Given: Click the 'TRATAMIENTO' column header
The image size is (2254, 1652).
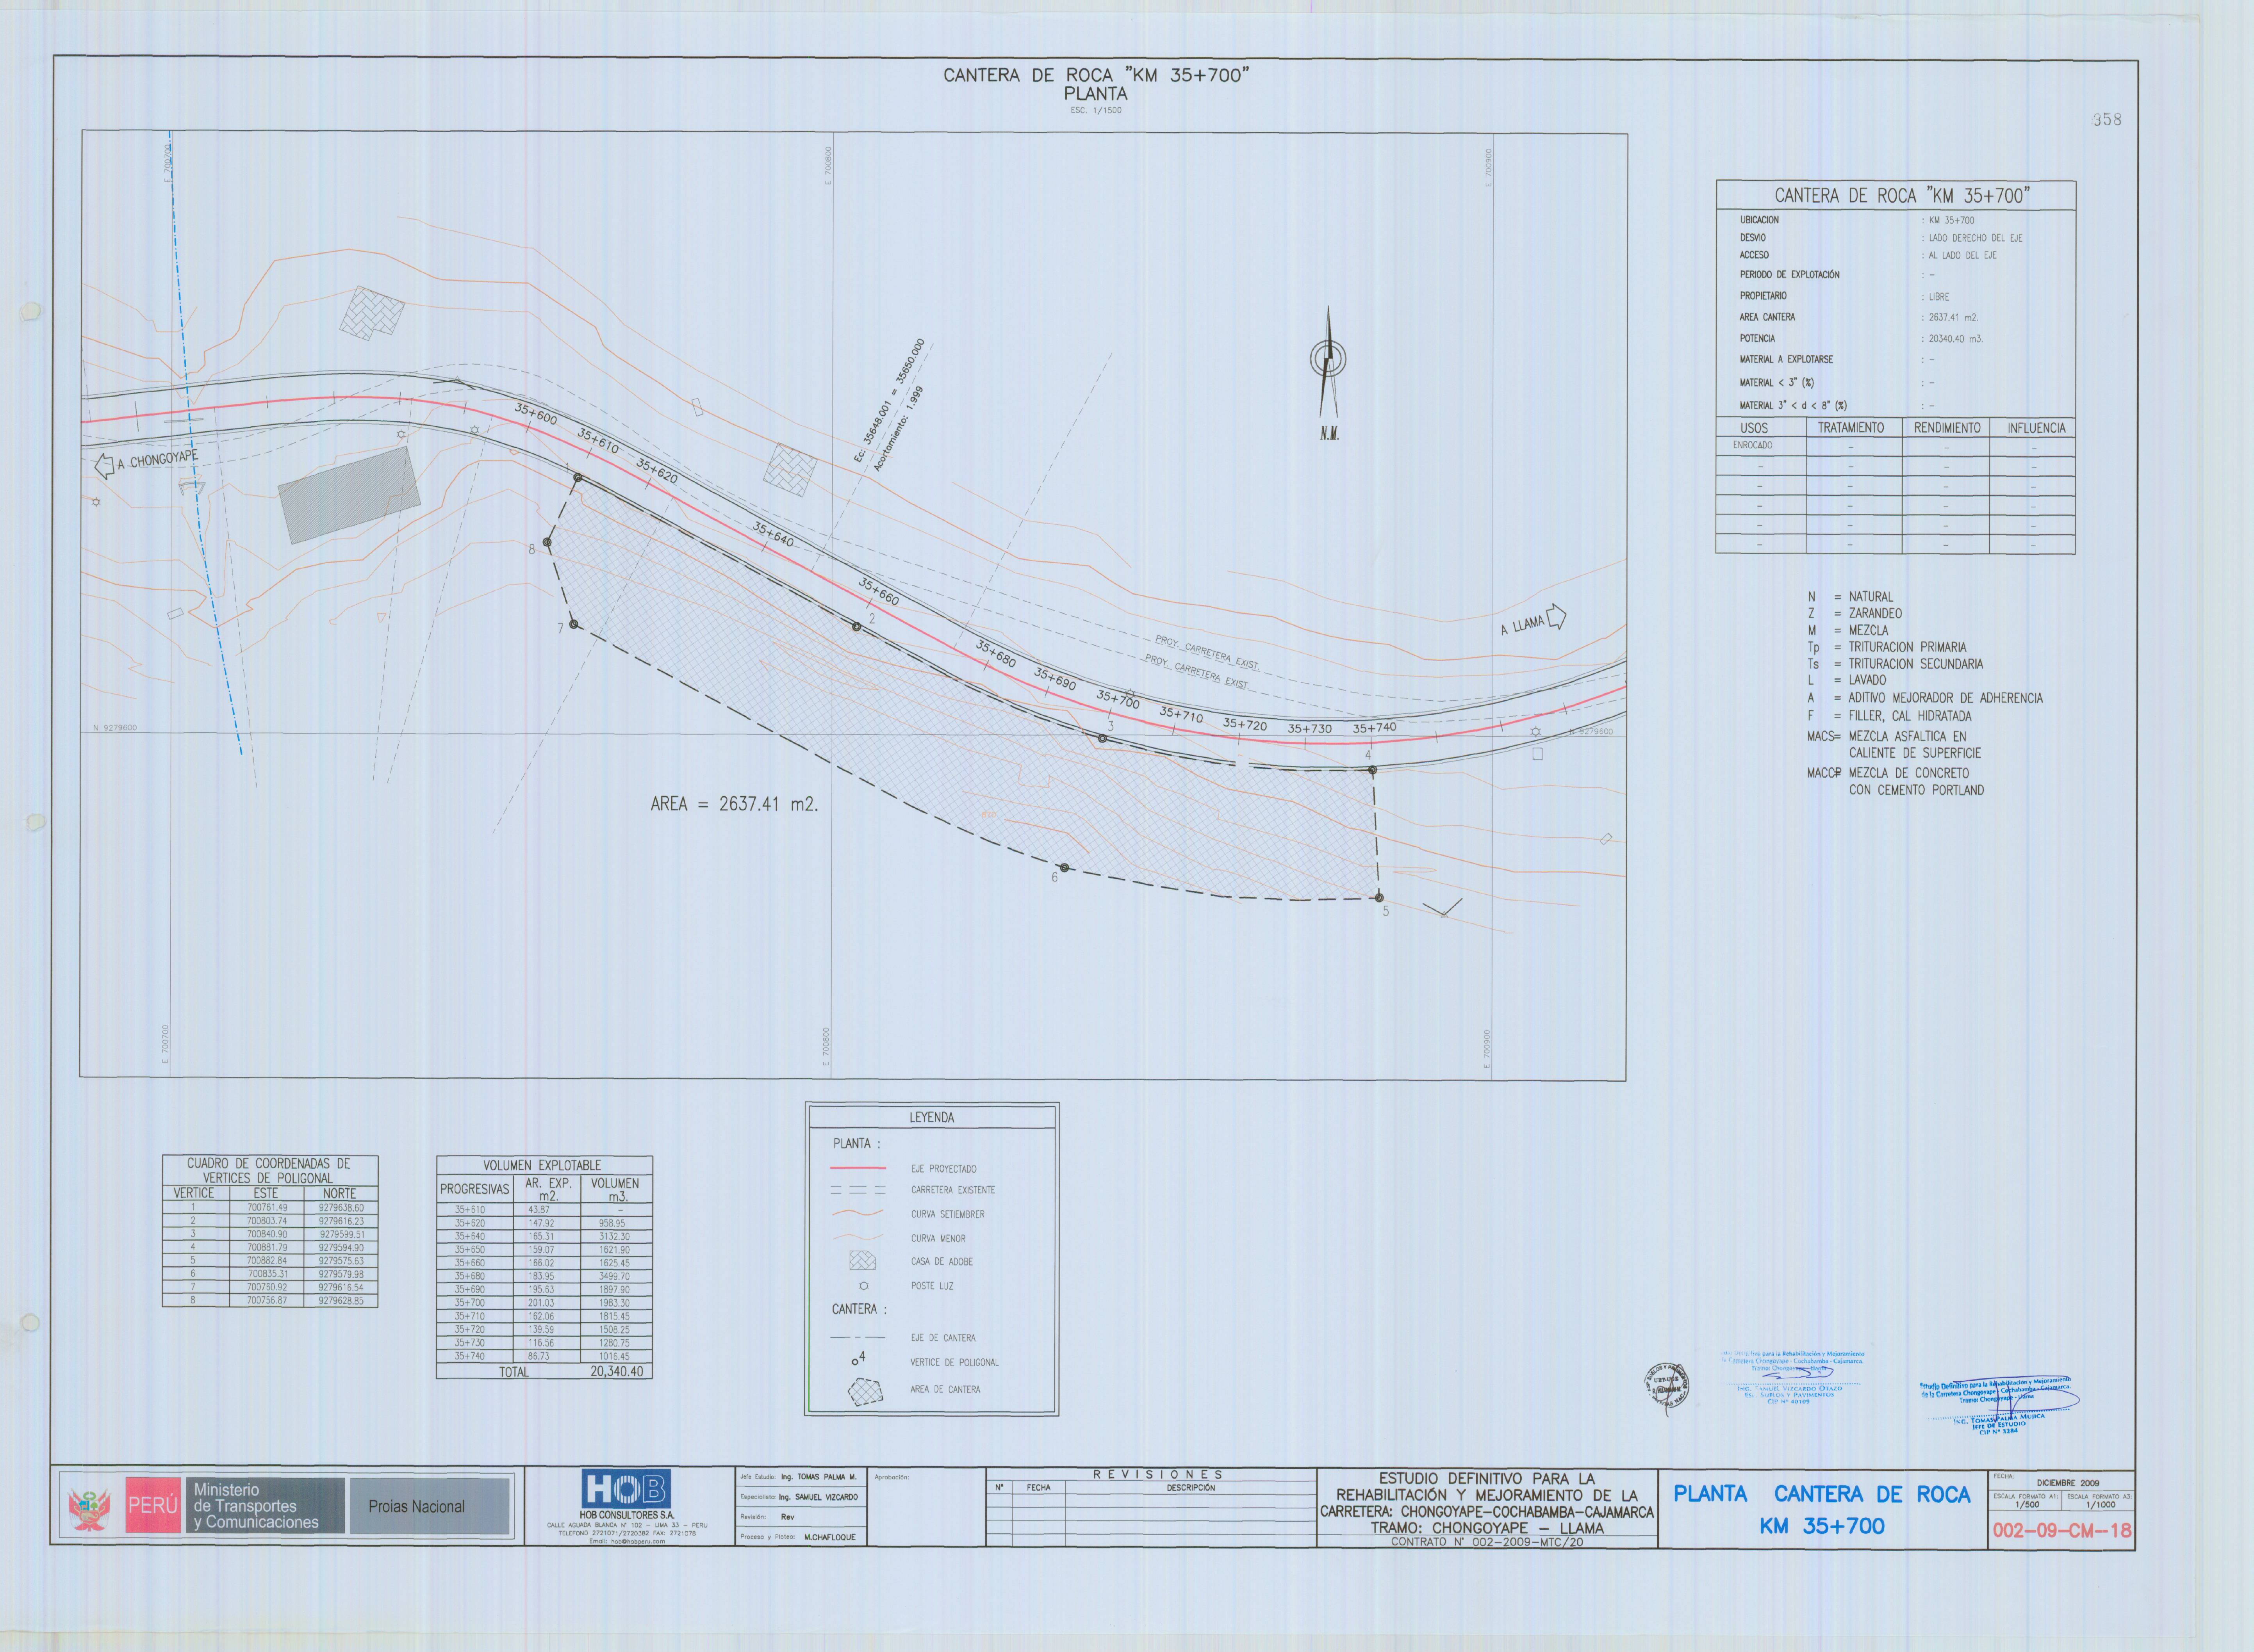Looking at the screenshot, I should pyautogui.click(x=1851, y=427).
